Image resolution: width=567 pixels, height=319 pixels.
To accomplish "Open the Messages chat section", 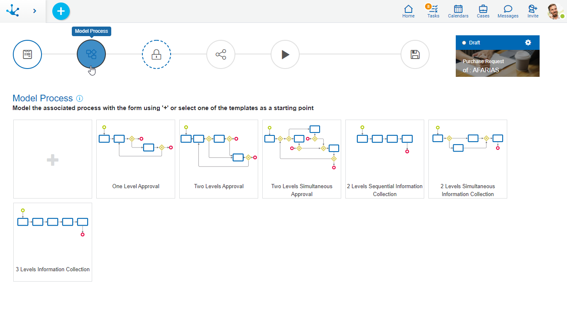I will pos(508,11).
